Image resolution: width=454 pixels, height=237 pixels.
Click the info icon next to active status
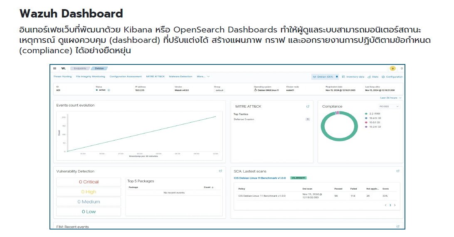pos(109,90)
